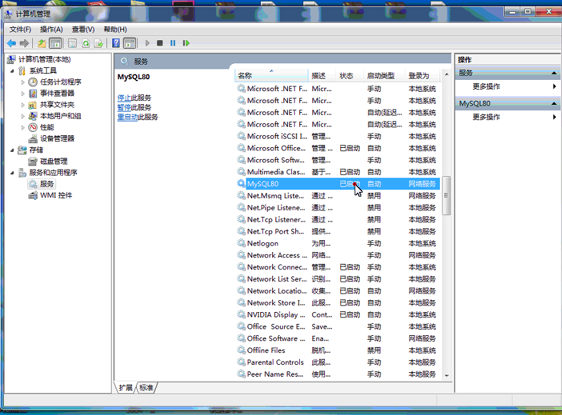Expand the 本地用户和组 tree node
Screen dimensions: 562x415
pyautogui.click(x=23, y=116)
